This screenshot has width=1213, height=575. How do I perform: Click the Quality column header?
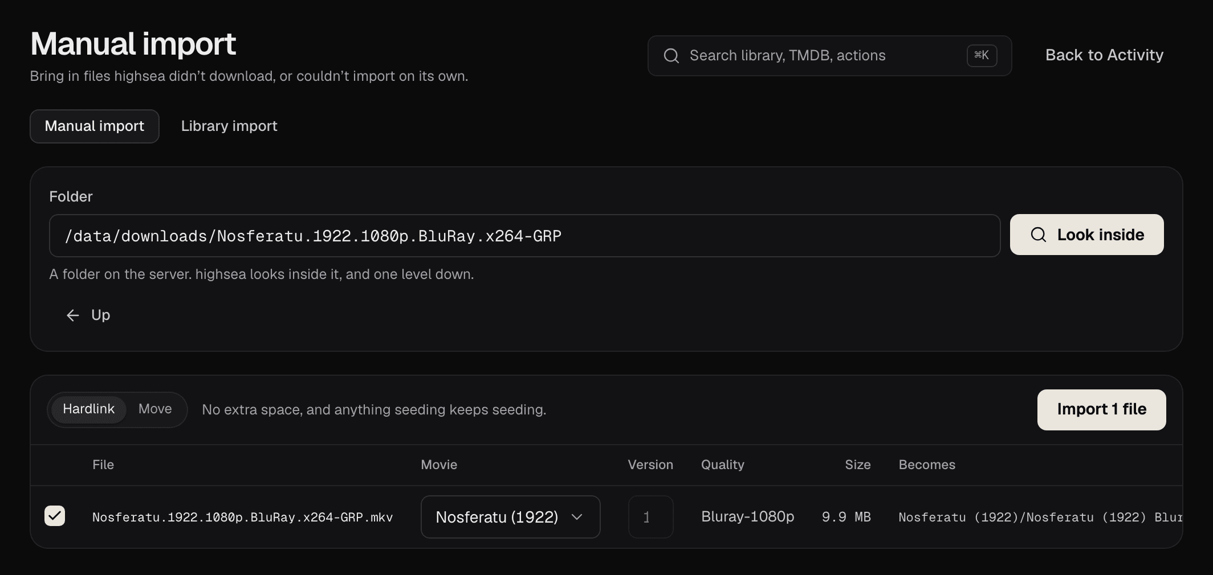(722, 465)
